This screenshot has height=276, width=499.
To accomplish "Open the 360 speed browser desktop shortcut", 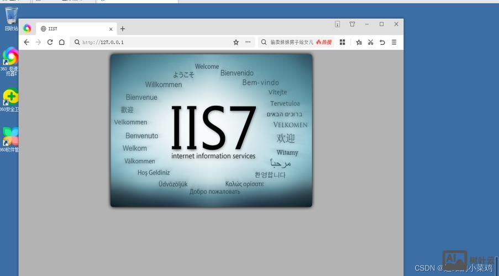I will coord(9,62).
